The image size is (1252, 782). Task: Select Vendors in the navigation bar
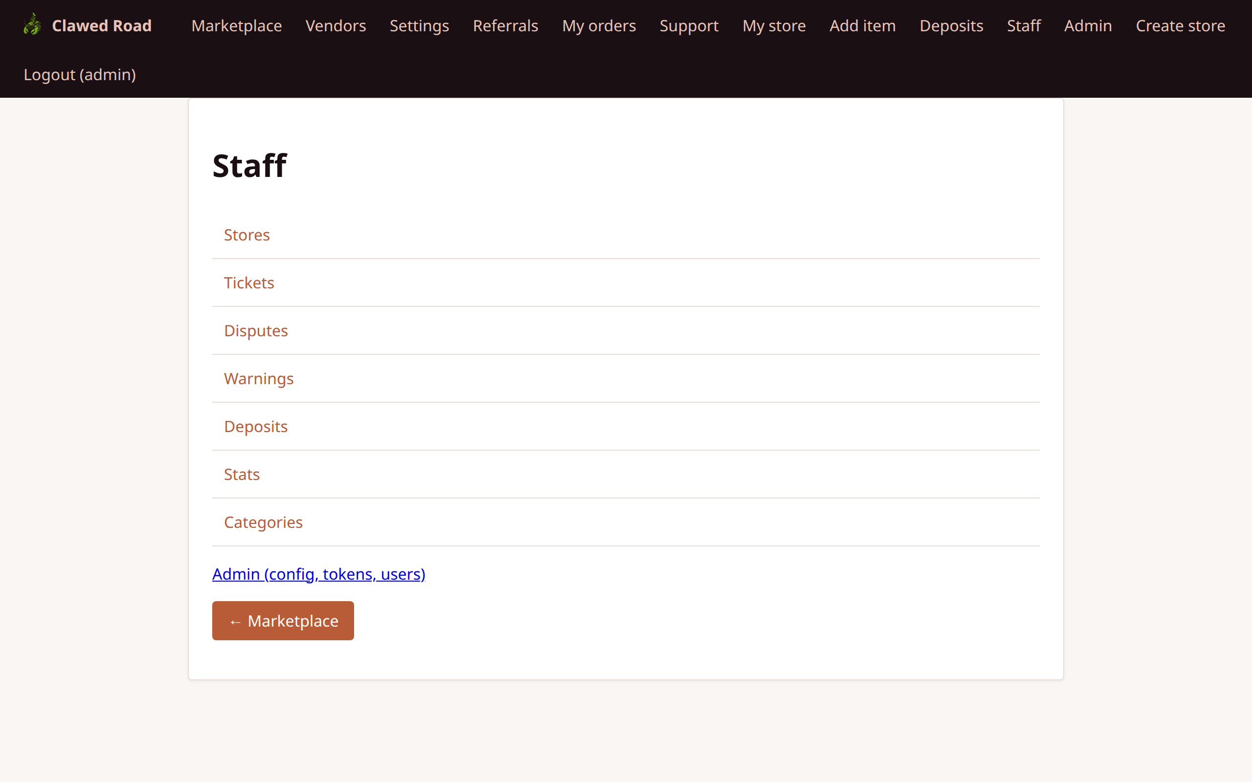tap(335, 25)
